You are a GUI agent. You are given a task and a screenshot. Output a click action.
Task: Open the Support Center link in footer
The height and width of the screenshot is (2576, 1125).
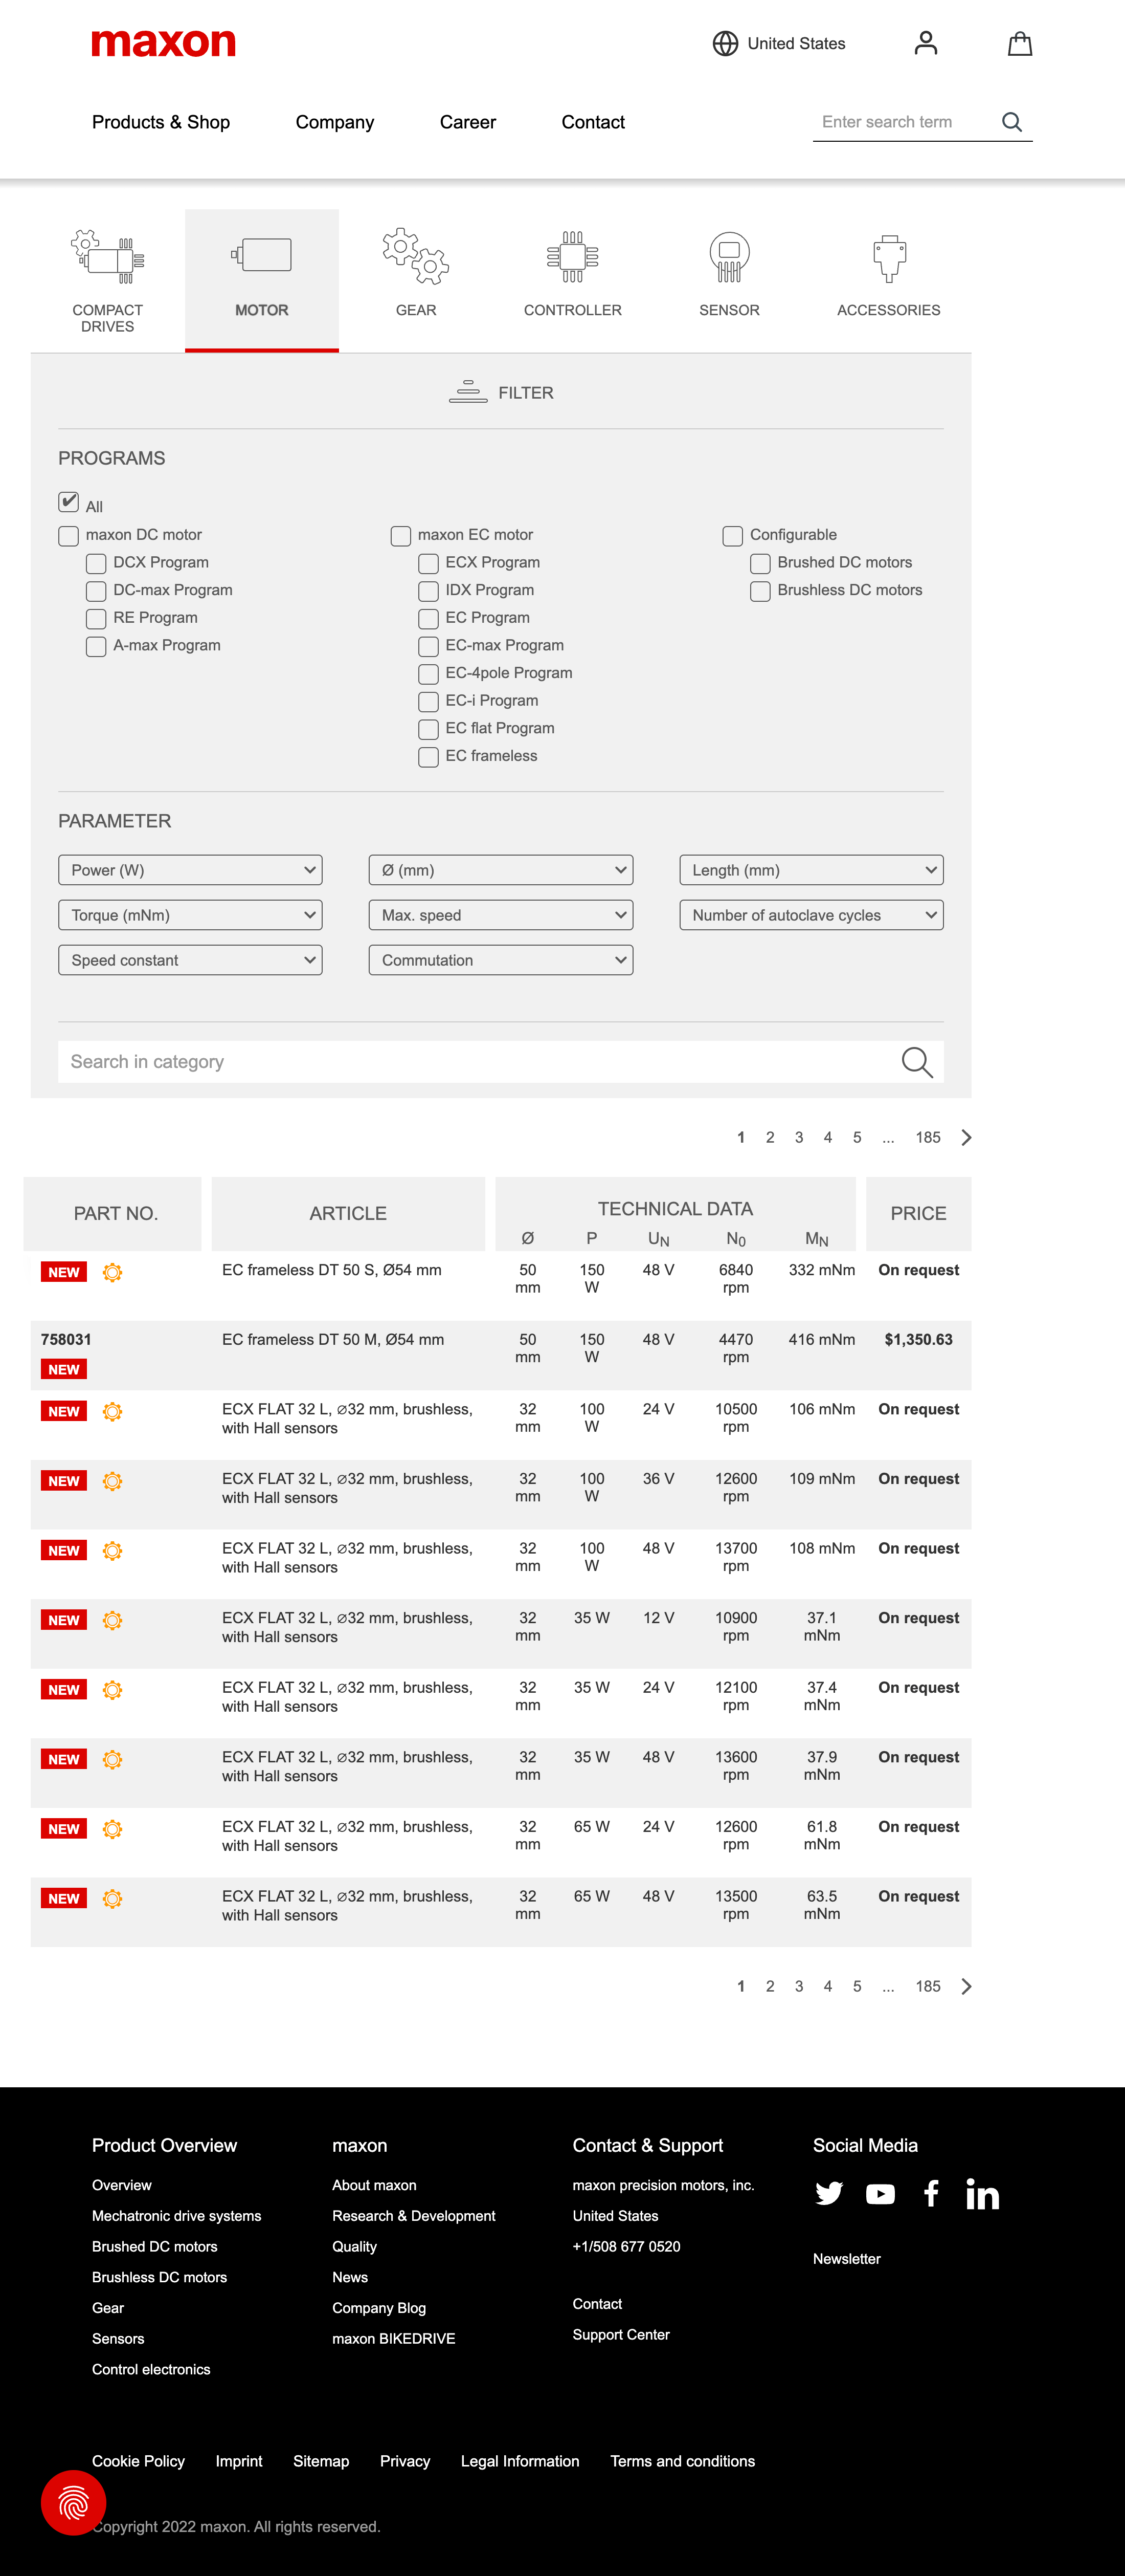[x=620, y=2335]
